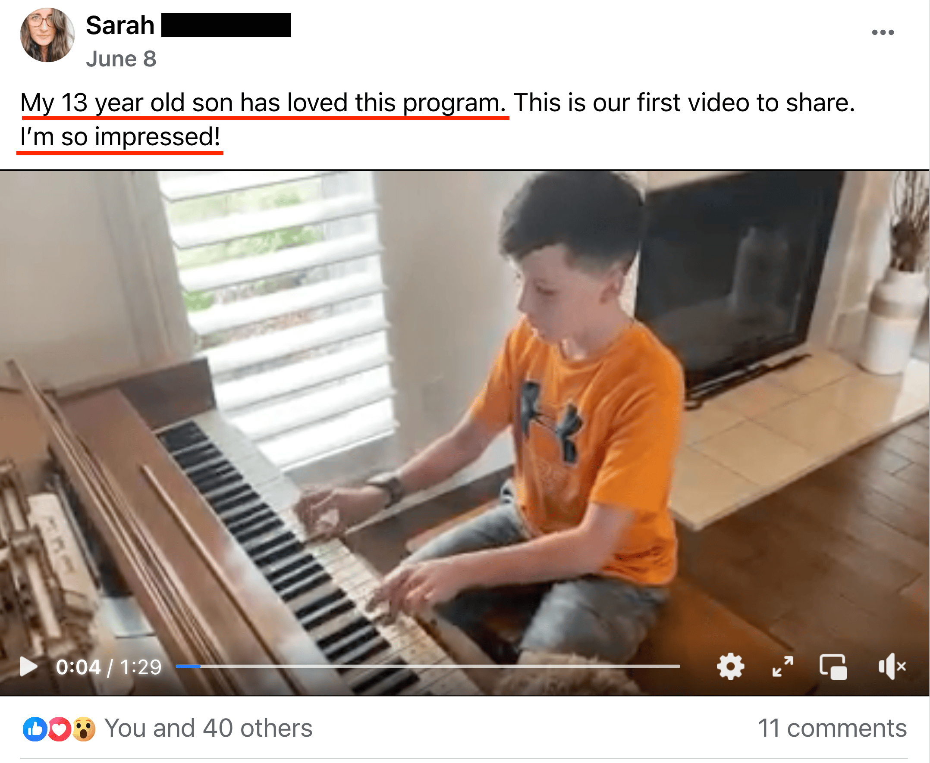The image size is (930, 763).
Task: Expand video to fullscreen
Action: pyautogui.click(x=783, y=667)
